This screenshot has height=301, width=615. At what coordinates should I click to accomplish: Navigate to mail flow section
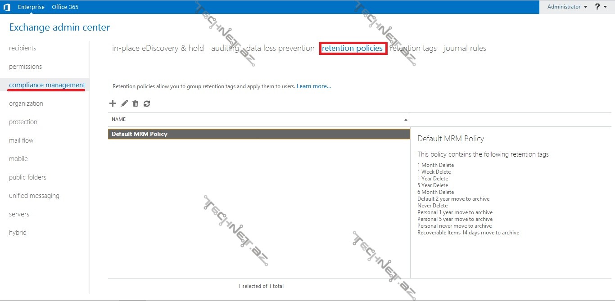[21, 140]
